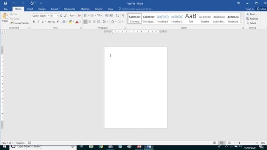Select the Format Painter tool
Viewport: 267px width, 150px height.
coord(20,23)
